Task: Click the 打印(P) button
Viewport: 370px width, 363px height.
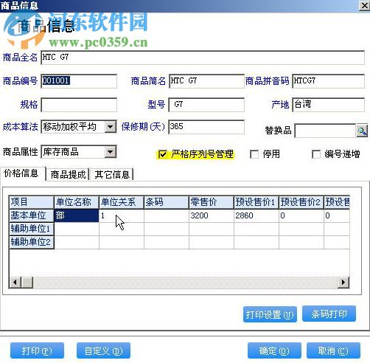Action: [37, 350]
